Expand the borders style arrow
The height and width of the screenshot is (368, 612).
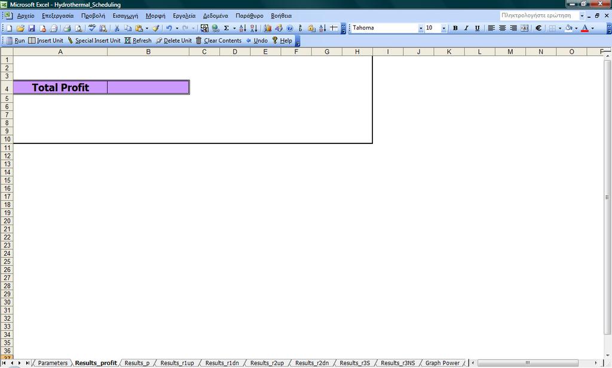pos(560,28)
